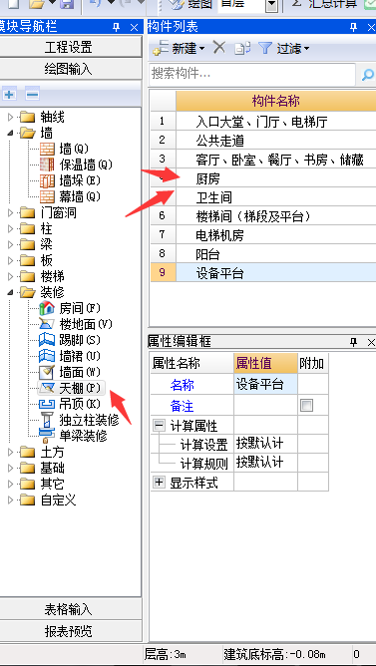Expand the 基础 folder
The width and height of the screenshot is (376, 666).
[x=11, y=468]
